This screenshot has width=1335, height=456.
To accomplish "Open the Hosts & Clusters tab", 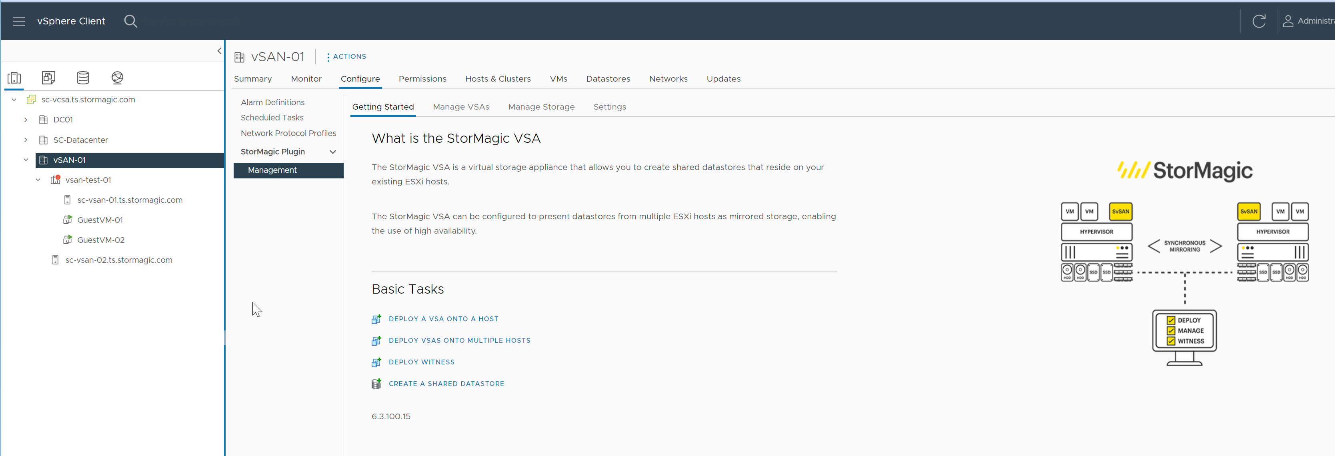I will click(x=498, y=79).
